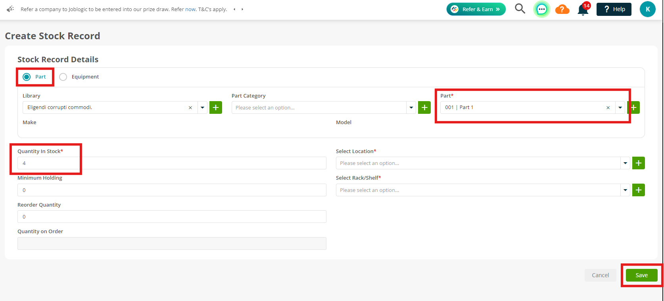Image resolution: width=664 pixels, height=301 pixels.
Task: Add new Part with green plus
Action: (x=634, y=107)
